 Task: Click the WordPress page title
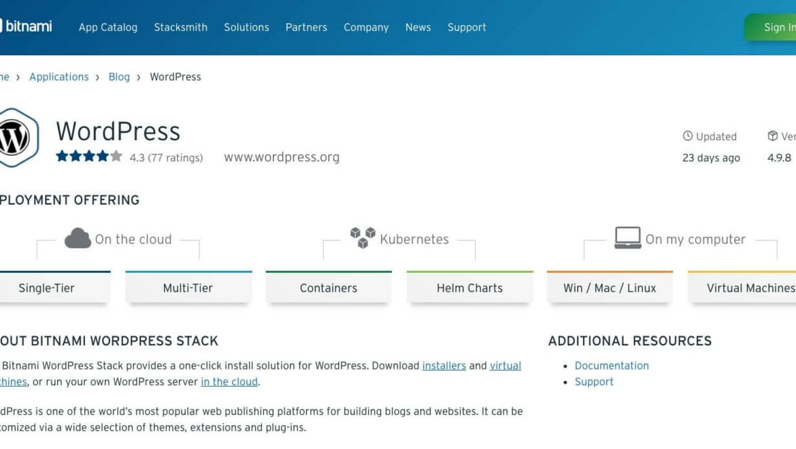tap(118, 131)
